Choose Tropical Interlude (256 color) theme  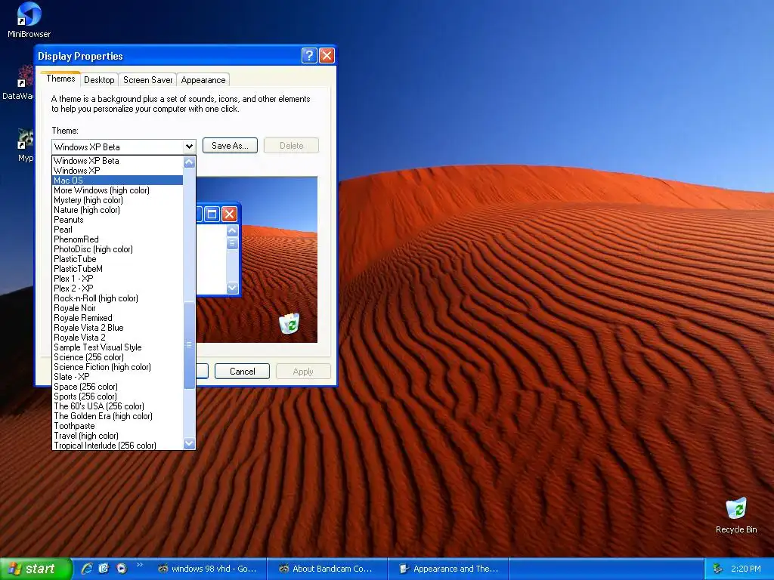pyautogui.click(x=117, y=446)
